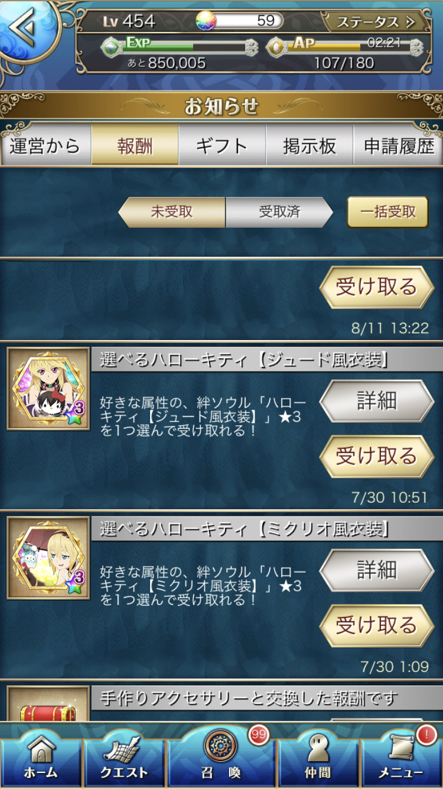The height and width of the screenshot is (789, 443).
Task: Receive the ジュード風衣装 Hello Kitty reward
Action: tap(377, 457)
